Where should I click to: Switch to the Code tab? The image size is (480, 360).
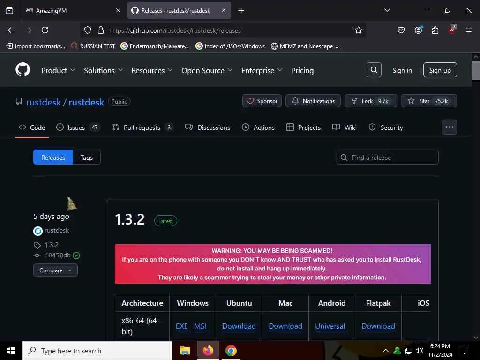coord(32,127)
